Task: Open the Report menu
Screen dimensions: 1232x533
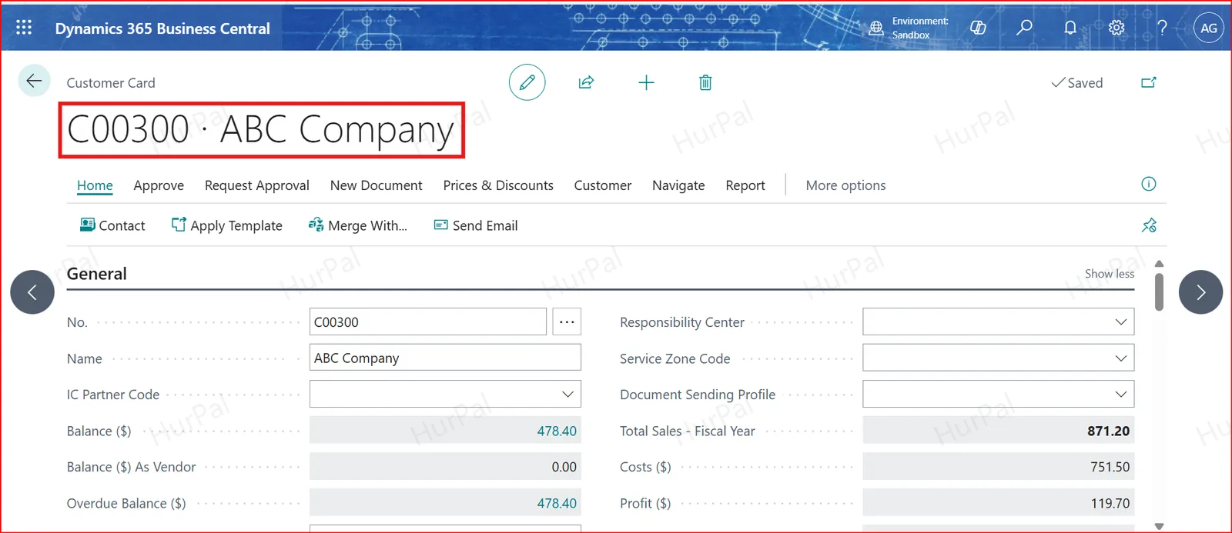Action: pyautogui.click(x=745, y=185)
